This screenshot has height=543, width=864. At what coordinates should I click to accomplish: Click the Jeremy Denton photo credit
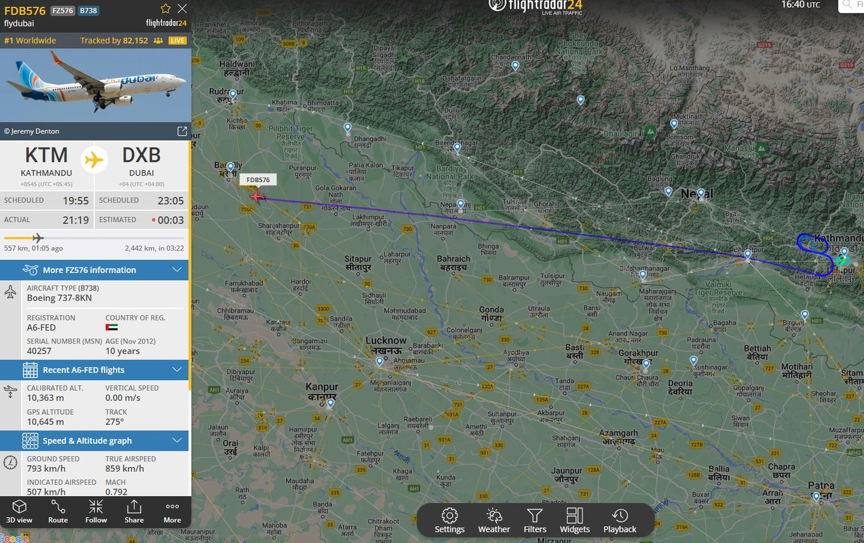click(x=31, y=131)
